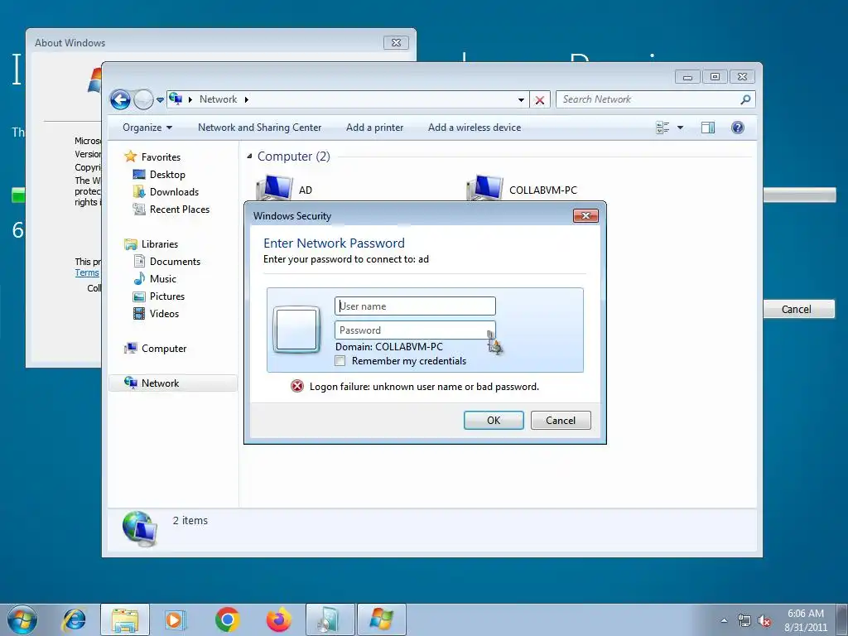Open the view options dropdown arrow

pos(681,128)
